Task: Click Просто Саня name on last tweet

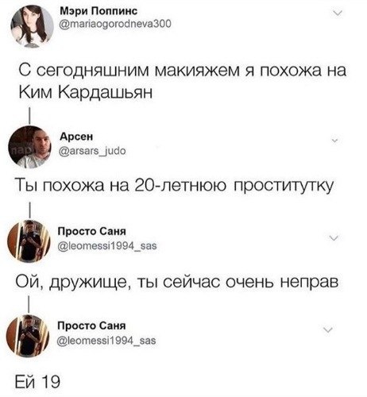Action: (91, 326)
